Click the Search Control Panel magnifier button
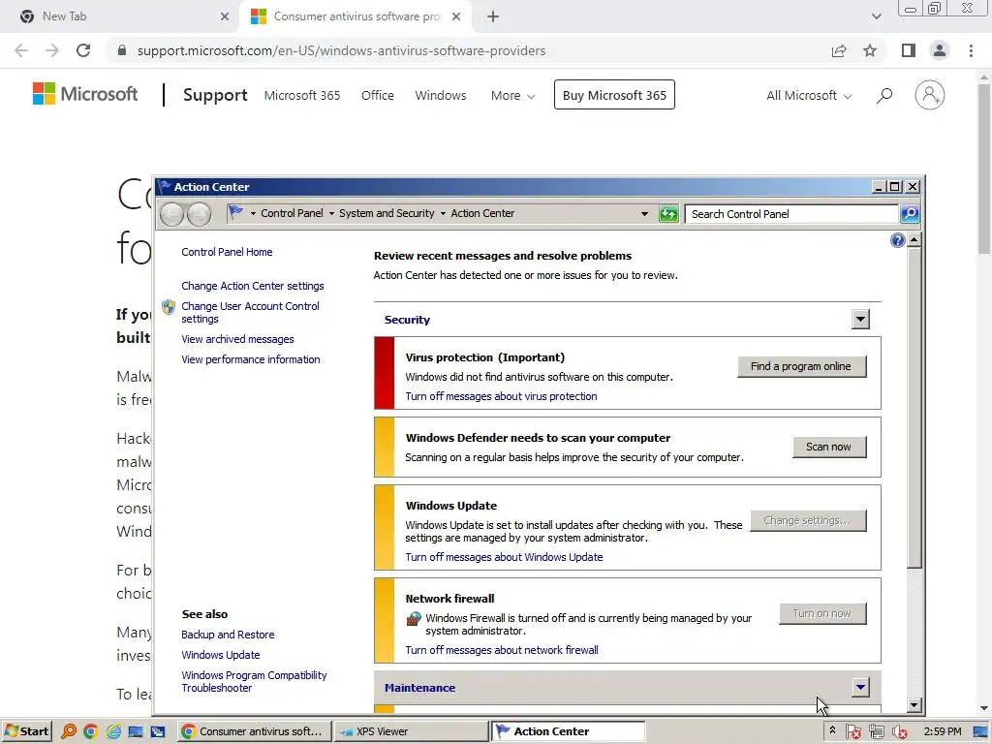Viewport: 992px width, 744px height. 910,214
